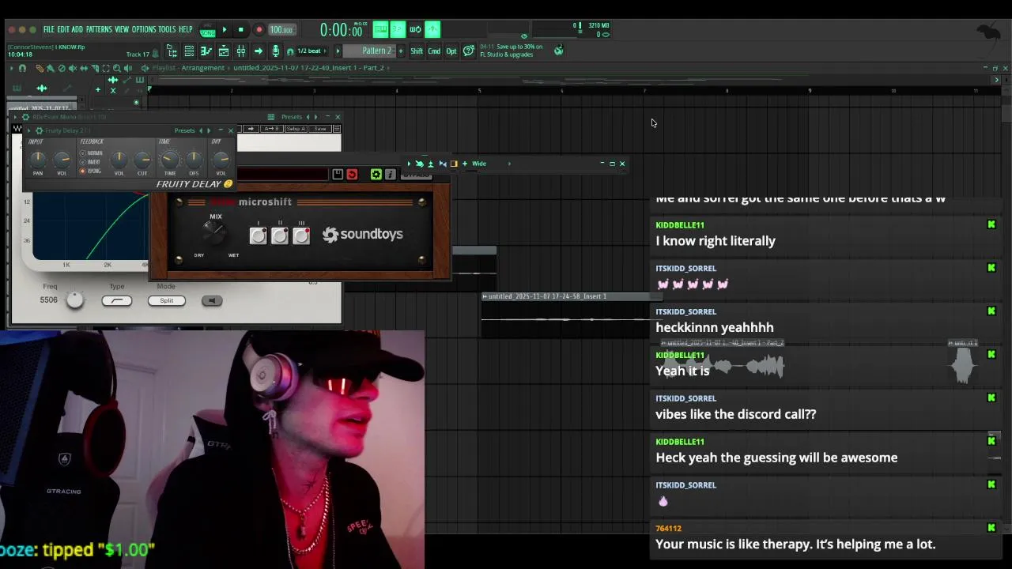Open the EDIT menu

[x=63, y=29]
